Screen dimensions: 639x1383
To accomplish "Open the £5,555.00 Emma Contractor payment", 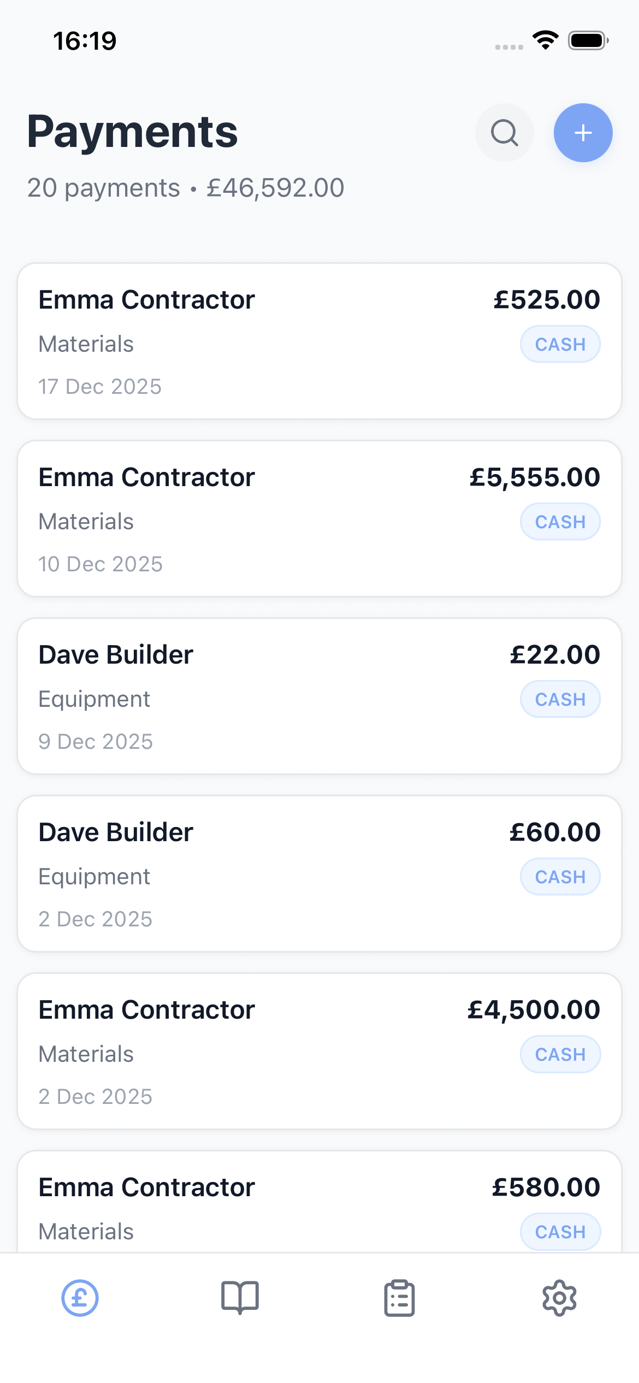I will [273, 519].
